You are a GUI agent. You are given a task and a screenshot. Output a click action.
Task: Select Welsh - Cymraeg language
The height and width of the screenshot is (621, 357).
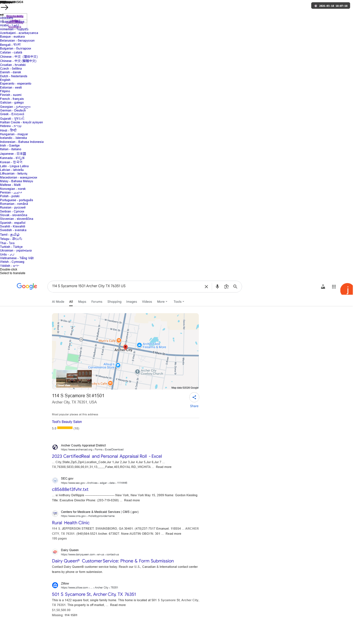point(12,262)
